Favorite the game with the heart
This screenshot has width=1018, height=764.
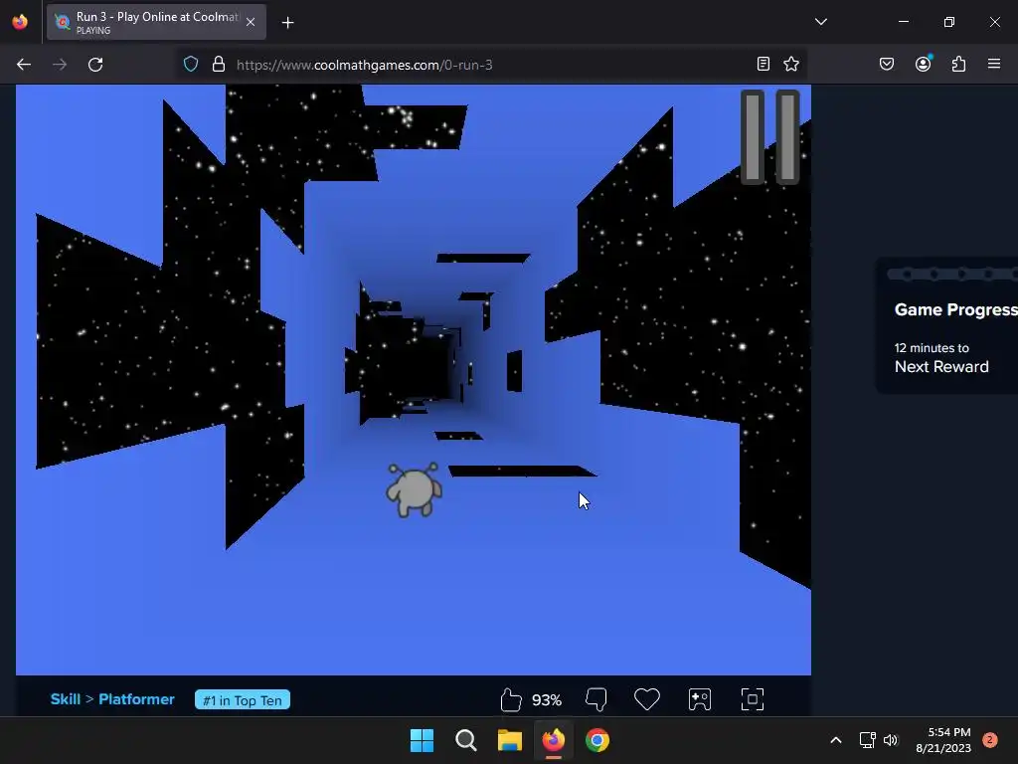(x=646, y=699)
